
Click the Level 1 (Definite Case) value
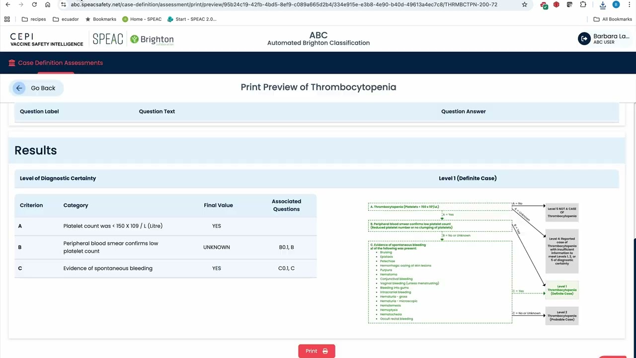(468, 178)
